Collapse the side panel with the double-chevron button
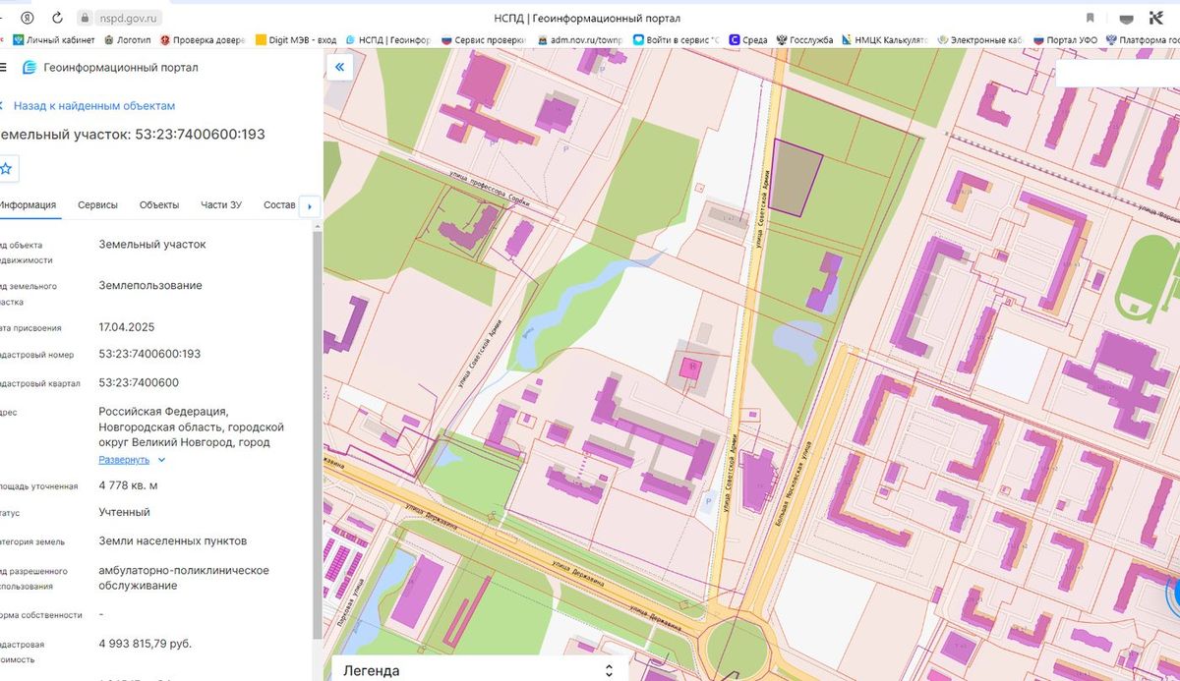 339,67
